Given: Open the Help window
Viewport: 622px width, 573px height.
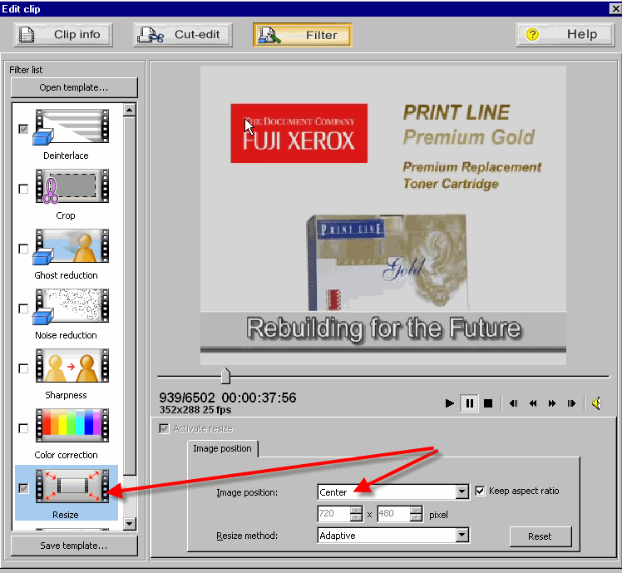Looking at the screenshot, I should [x=565, y=35].
